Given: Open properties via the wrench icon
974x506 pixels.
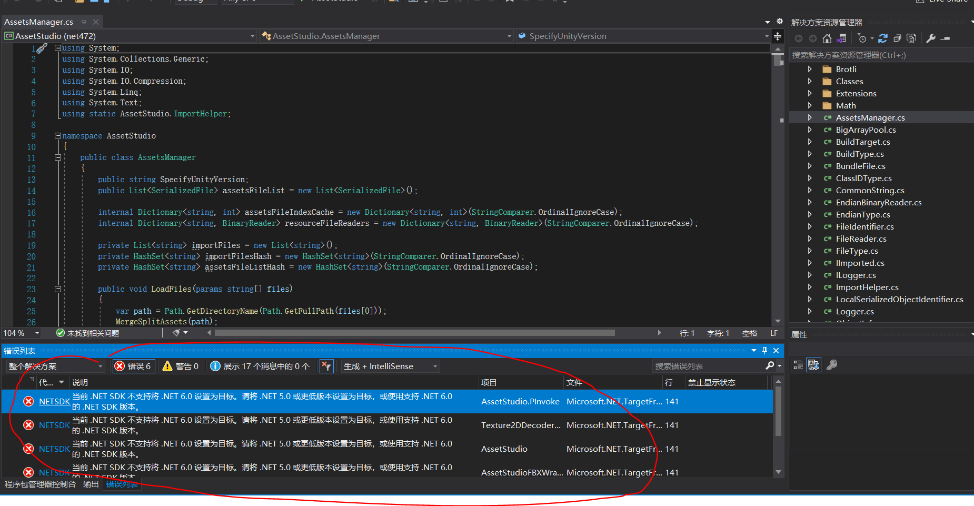Looking at the screenshot, I should coord(931,38).
